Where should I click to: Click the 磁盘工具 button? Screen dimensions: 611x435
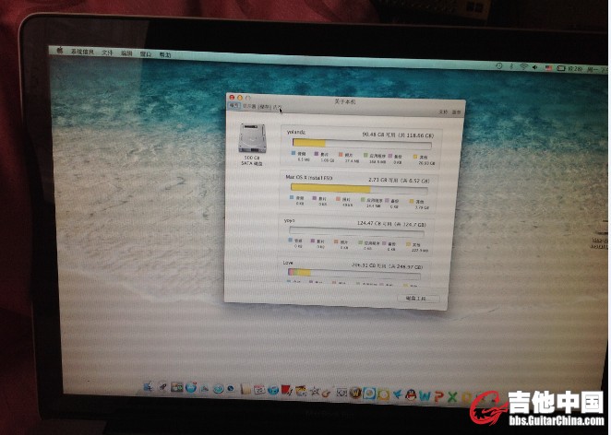(416, 298)
